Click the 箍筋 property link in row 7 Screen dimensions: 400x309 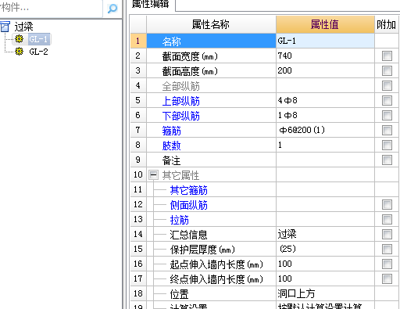click(x=171, y=131)
